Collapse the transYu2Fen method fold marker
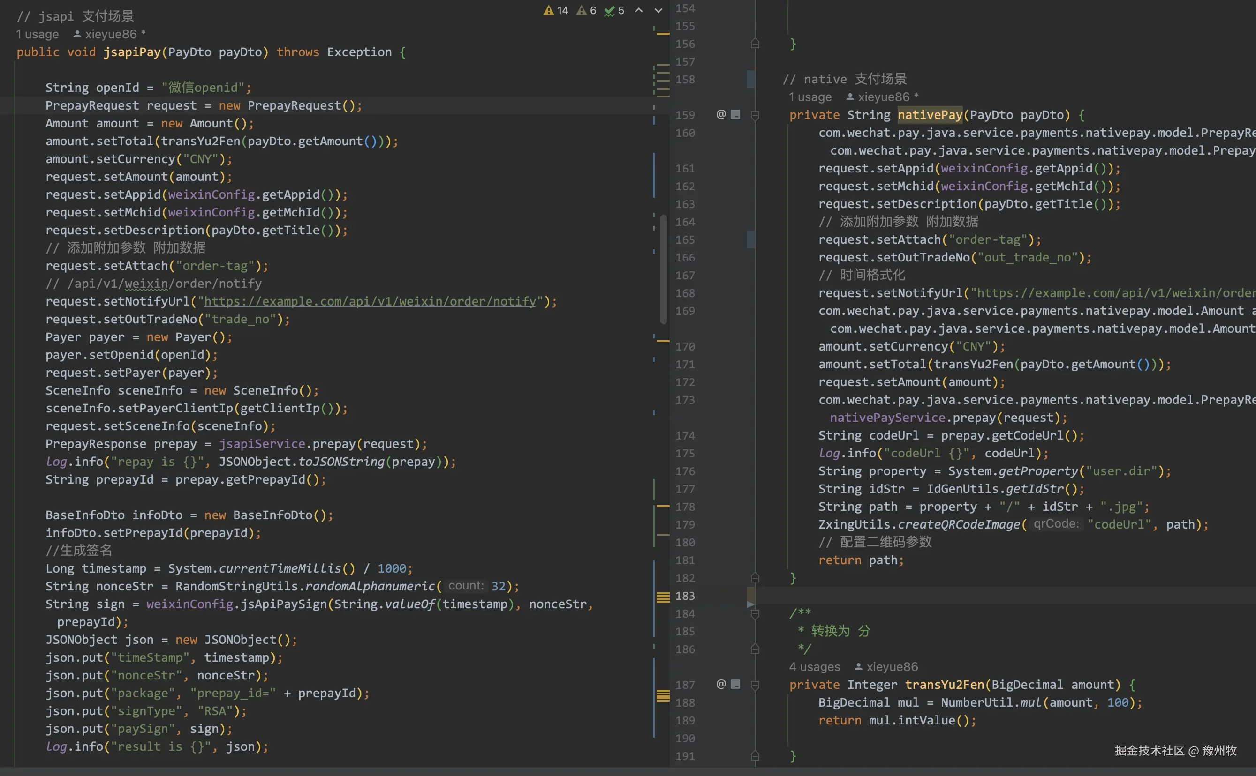This screenshot has height=776, width=1256. point(755,685)
